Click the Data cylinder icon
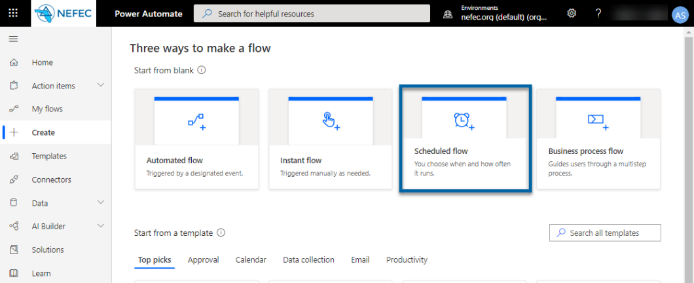This screenshot has width=694, height=283. (14, 203)
